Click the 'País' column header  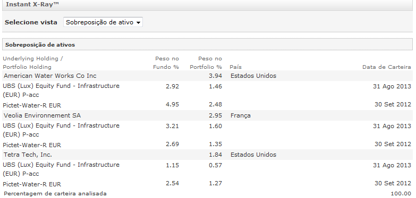pyautogui.click(x=235, y=67)
